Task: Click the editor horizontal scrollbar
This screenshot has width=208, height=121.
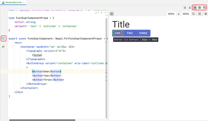Action: click(x=42, y=120)
